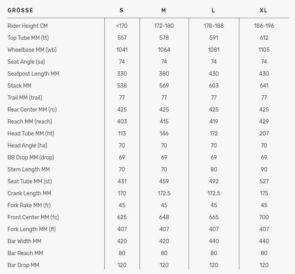Image resolution: width=295 pixels, height=274 pixels.
Task: Click the Rider Height CM row label
Action: click(x=27, y=26)
